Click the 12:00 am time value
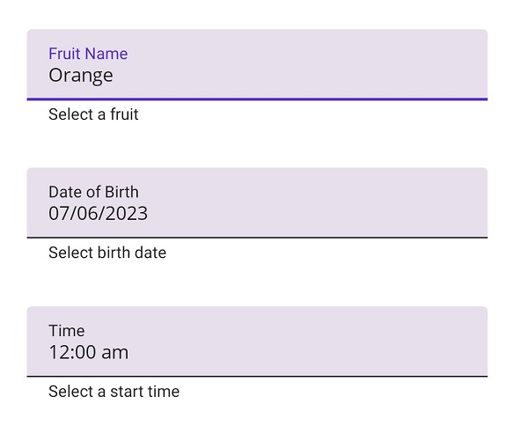This screenshot has width=528, height=433. 88,353
